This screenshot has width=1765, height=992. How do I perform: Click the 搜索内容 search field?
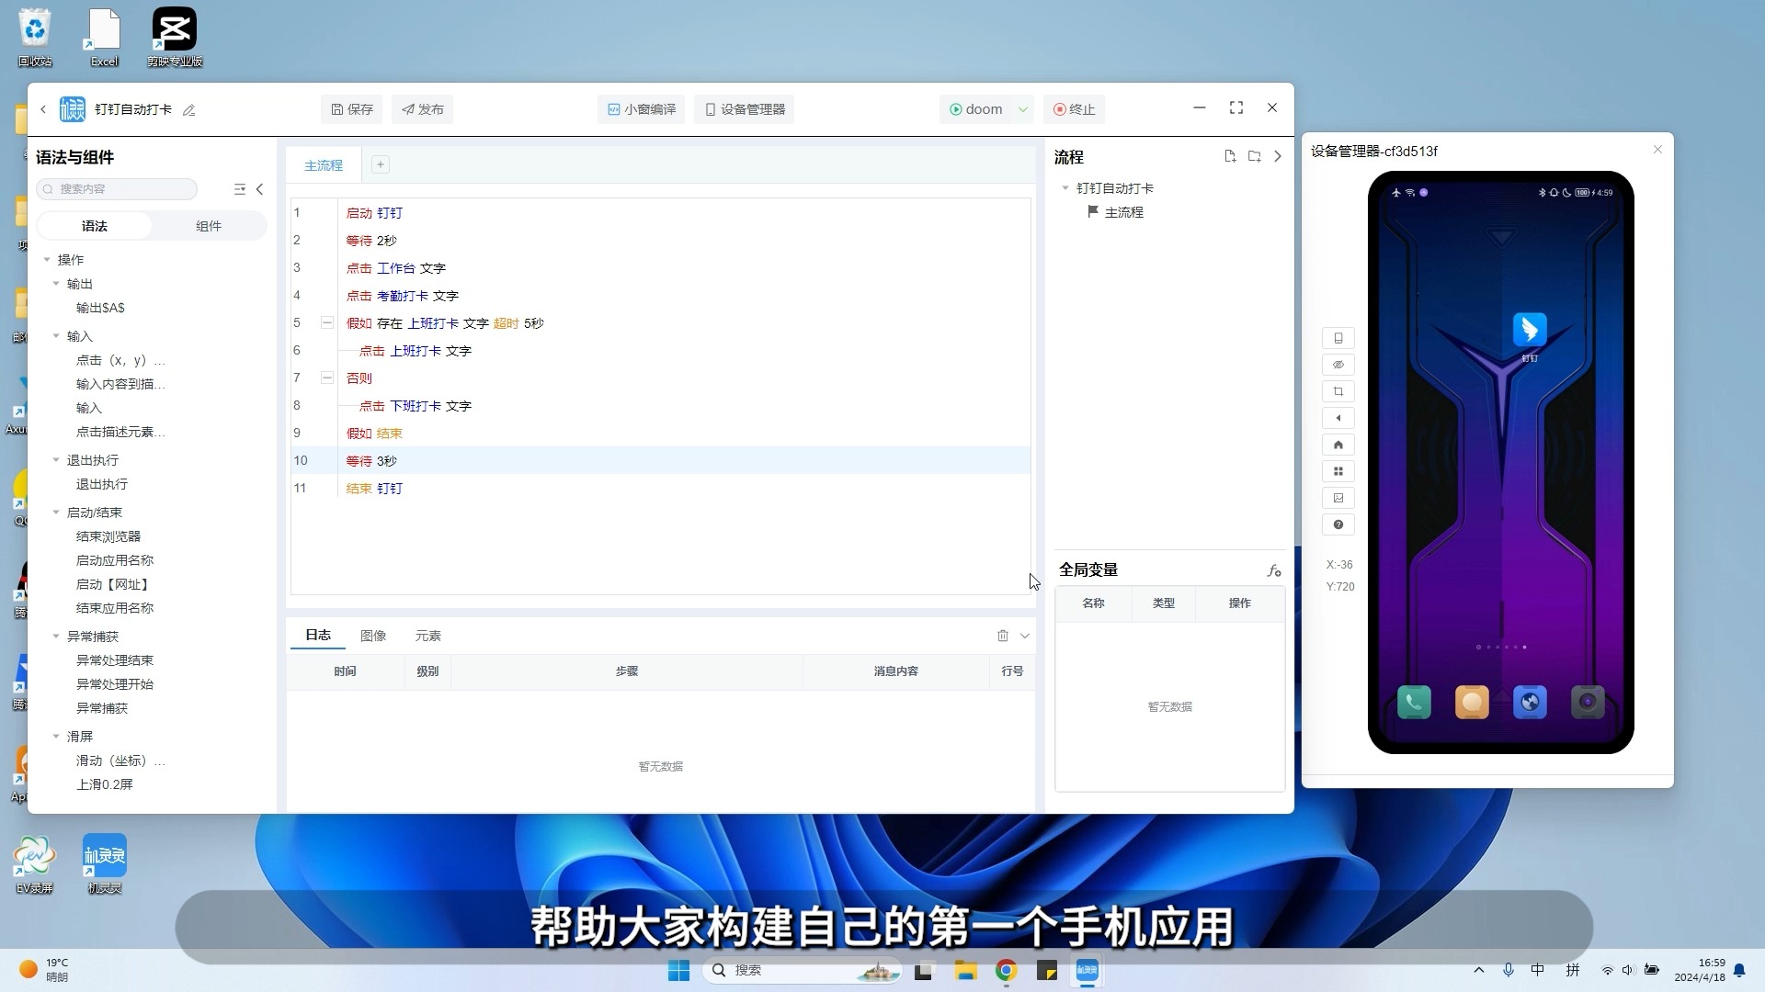tap(117, 189)
